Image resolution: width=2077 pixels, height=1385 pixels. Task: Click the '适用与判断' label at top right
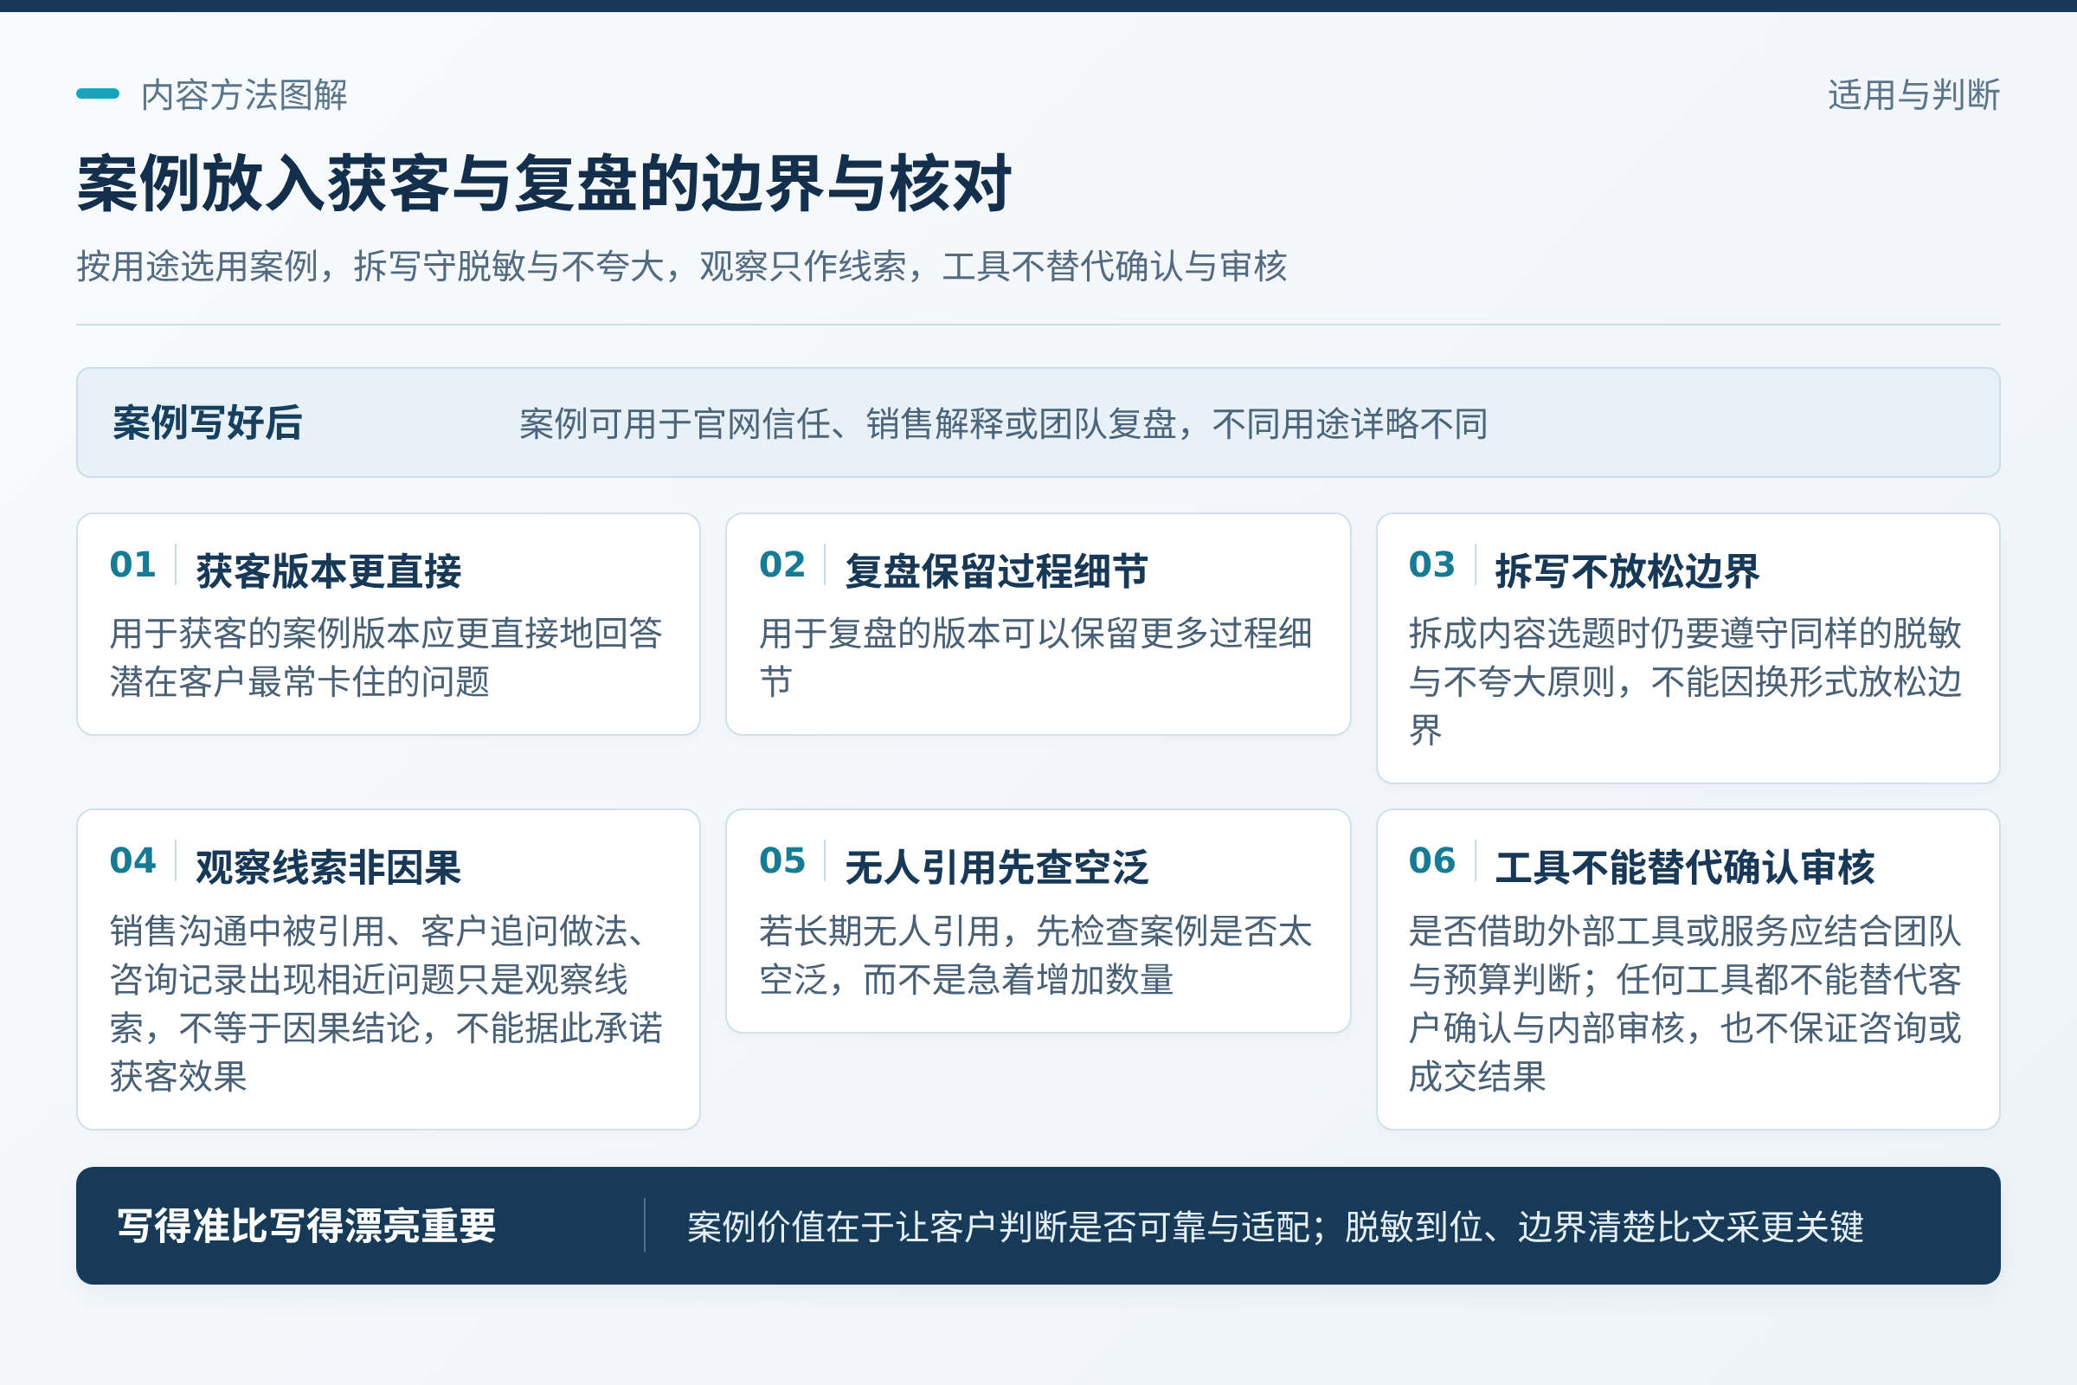tap(1913, 94)
